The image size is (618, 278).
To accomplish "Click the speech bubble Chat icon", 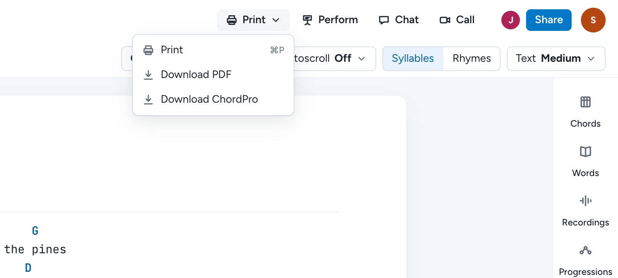I will pyautogui.click(x=384, y=20).
